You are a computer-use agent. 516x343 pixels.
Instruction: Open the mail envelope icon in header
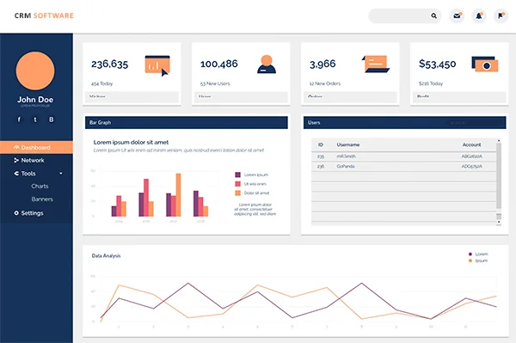[457, 15]
